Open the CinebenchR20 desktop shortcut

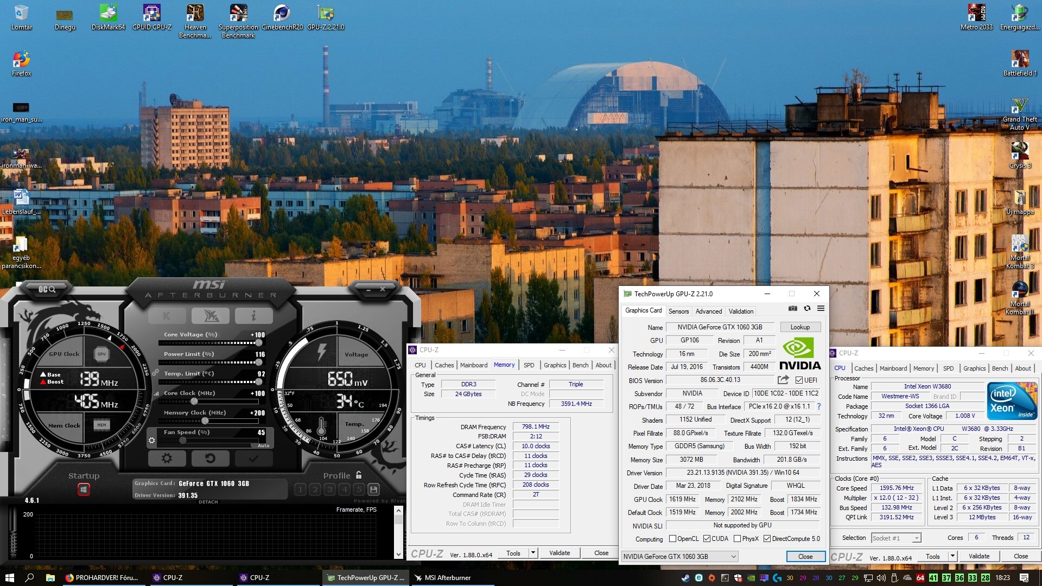[x=282, y=17]
